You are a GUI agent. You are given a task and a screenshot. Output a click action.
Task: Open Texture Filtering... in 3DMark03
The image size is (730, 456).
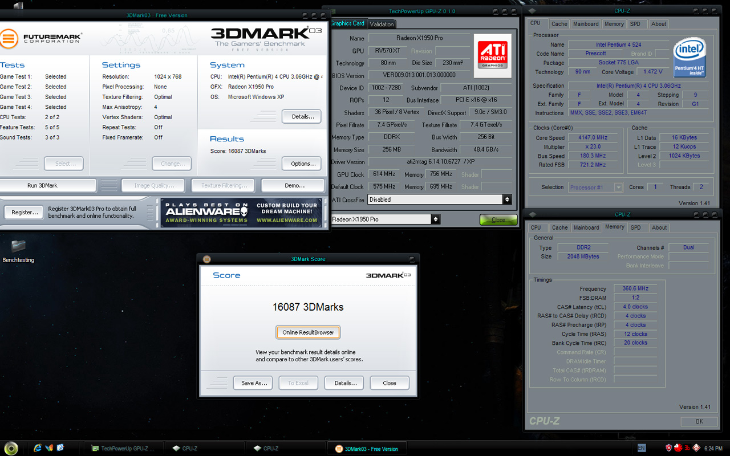224,185
